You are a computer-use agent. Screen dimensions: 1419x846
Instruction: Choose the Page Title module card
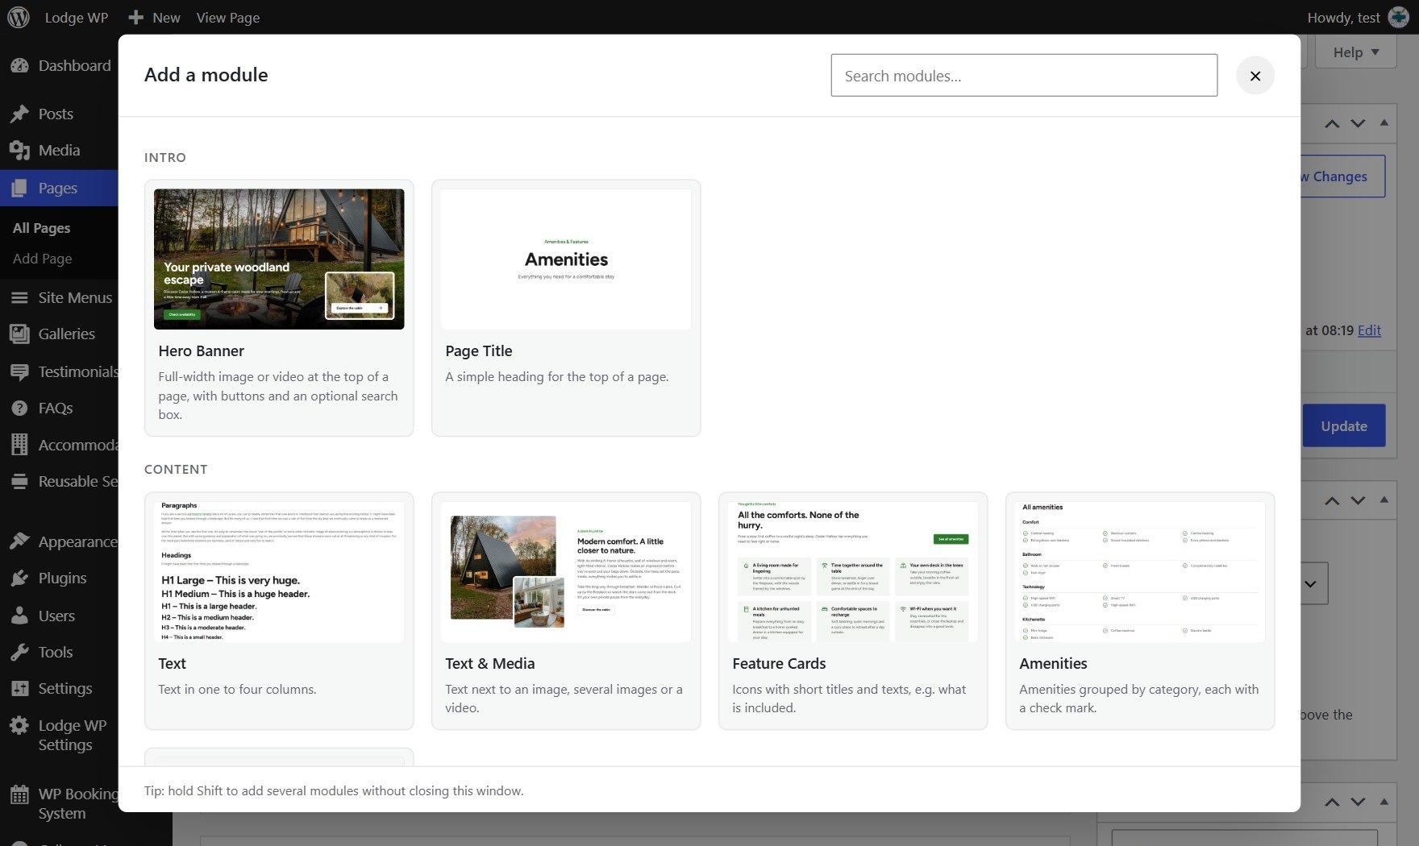(x=566, y=308)
